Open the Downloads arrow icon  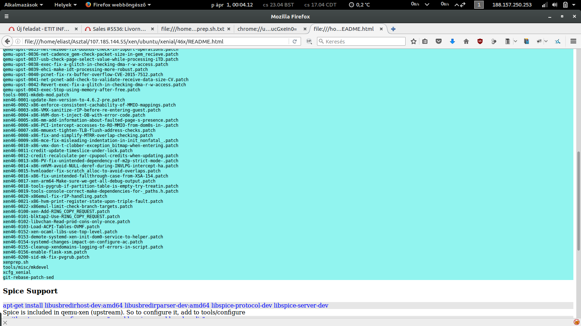click(452, 41)
